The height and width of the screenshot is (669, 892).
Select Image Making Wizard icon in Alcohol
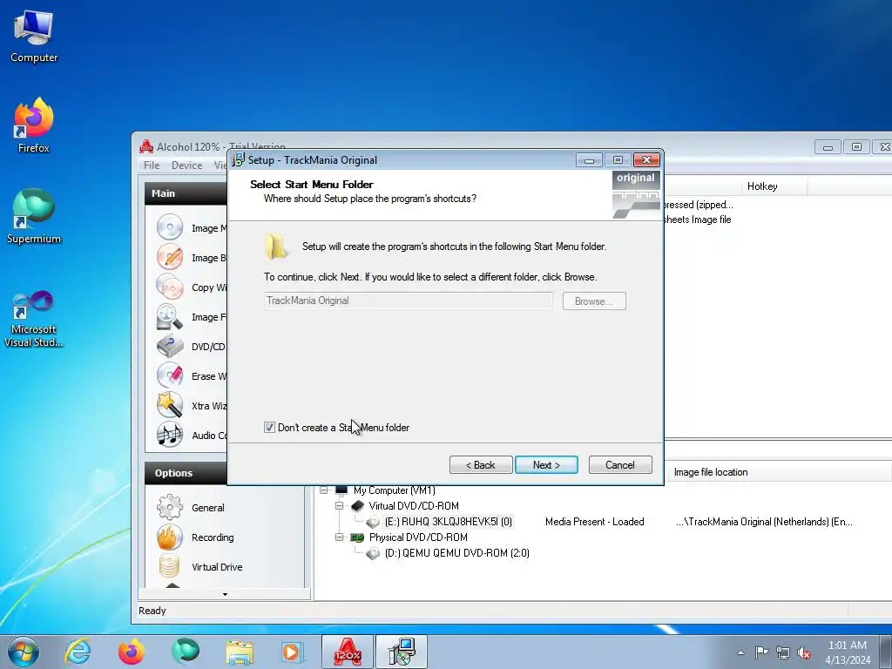click(170, 227)
